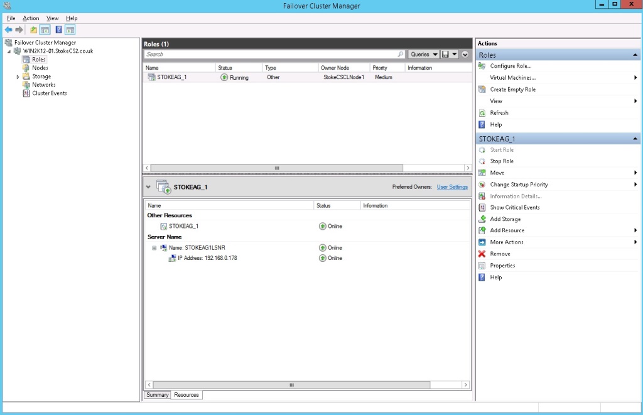Collapse the STOKEAG1LSNR server name node

[154, 248]
